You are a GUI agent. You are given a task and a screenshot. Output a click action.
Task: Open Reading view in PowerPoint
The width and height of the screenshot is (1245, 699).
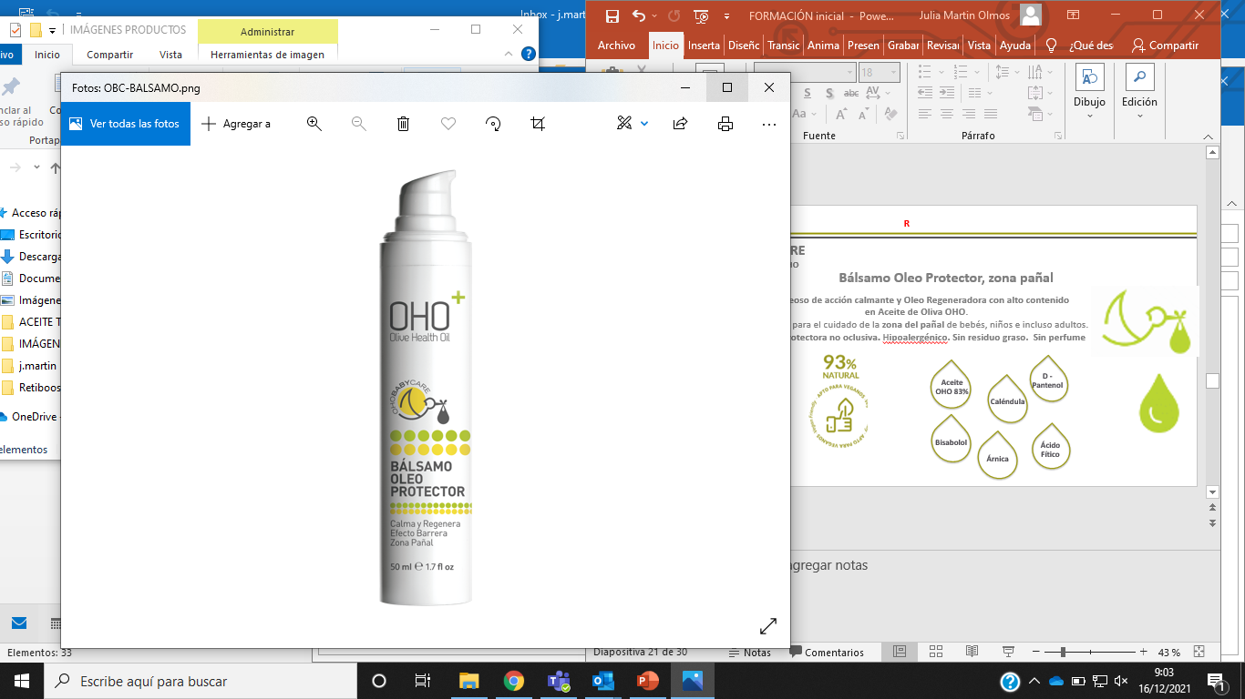tap(972, 652)
